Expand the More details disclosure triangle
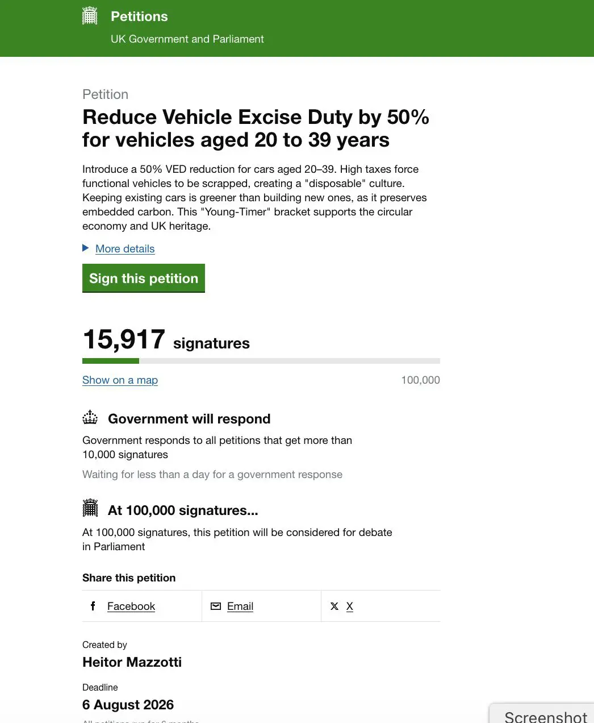The width and height of the screenshot is (594, 723). [x=86, y=248]
